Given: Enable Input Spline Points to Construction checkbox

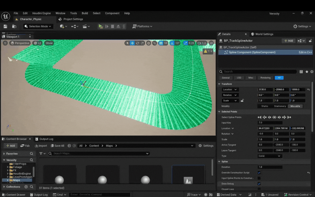Looking at the screenshot, I should pos(259,178).
